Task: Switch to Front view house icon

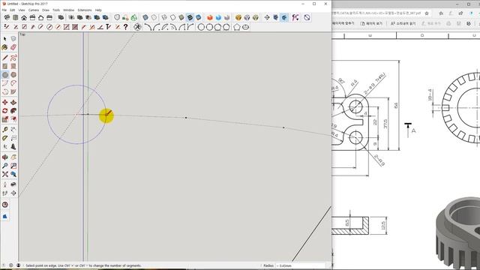Action: 24,17
